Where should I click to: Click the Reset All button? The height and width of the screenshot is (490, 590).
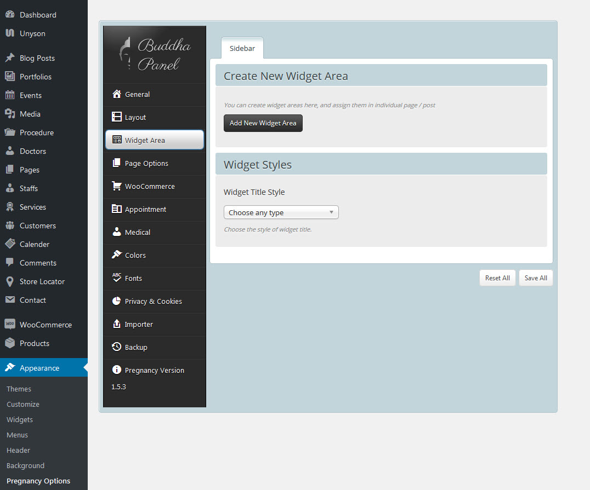point(497,278)
